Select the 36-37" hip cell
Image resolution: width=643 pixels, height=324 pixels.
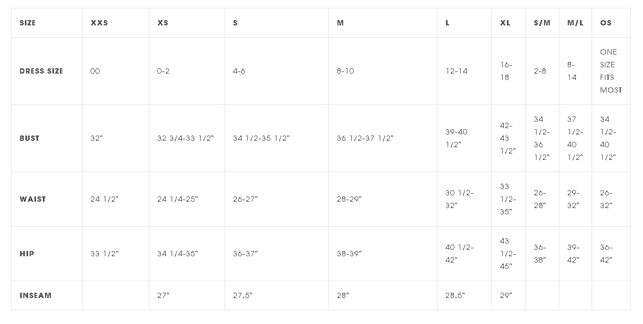coord(245,254)
